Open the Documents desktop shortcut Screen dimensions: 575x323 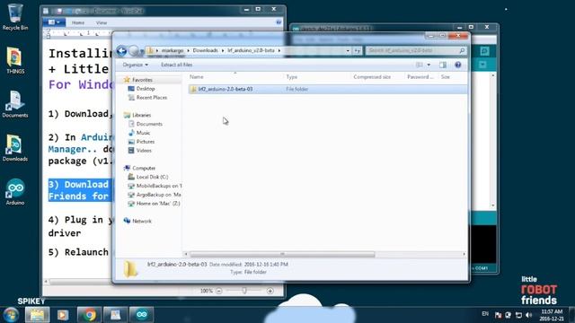(15, 104)
